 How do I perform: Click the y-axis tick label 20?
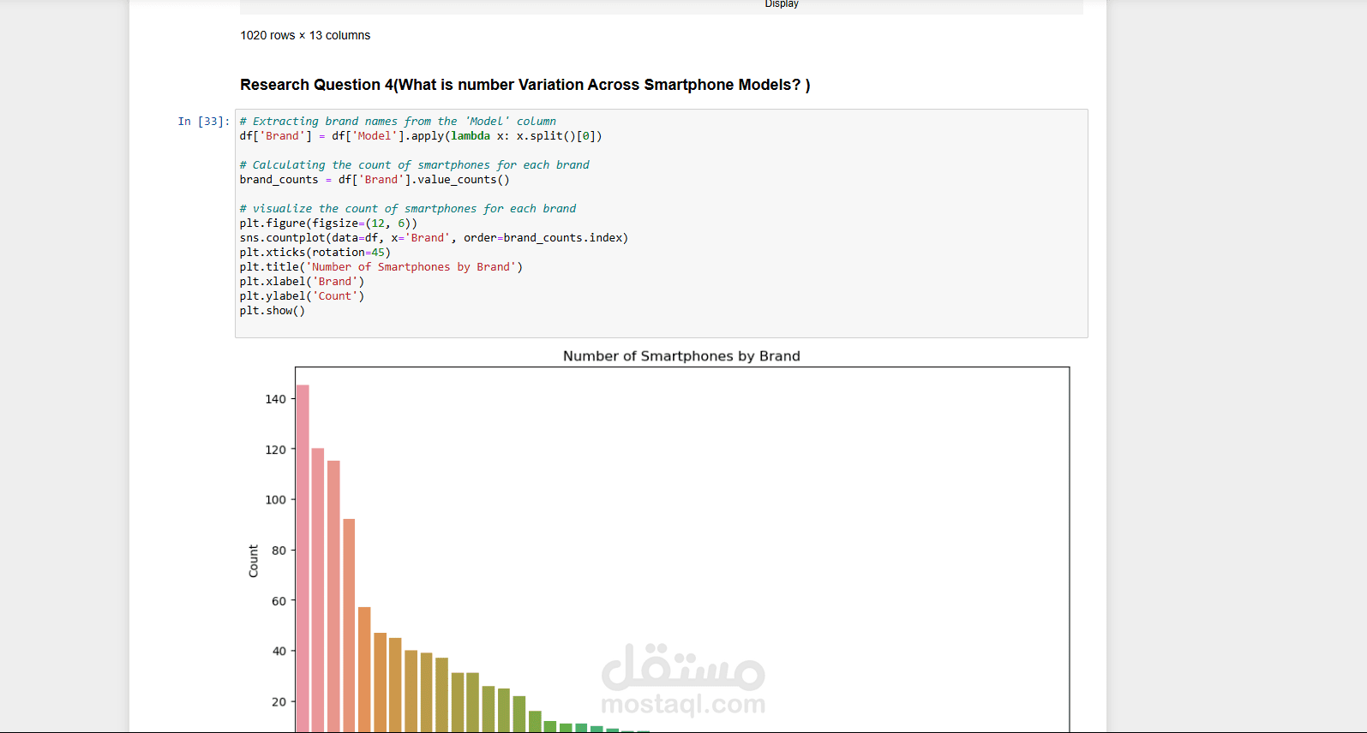coord(279,702)
